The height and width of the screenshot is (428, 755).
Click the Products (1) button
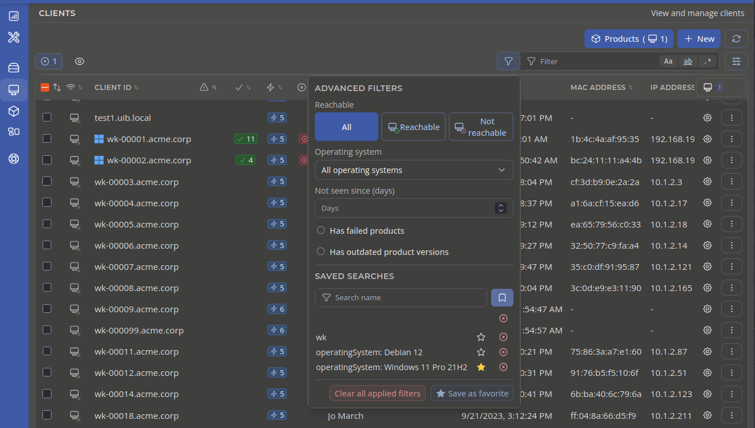pos(629,39)
